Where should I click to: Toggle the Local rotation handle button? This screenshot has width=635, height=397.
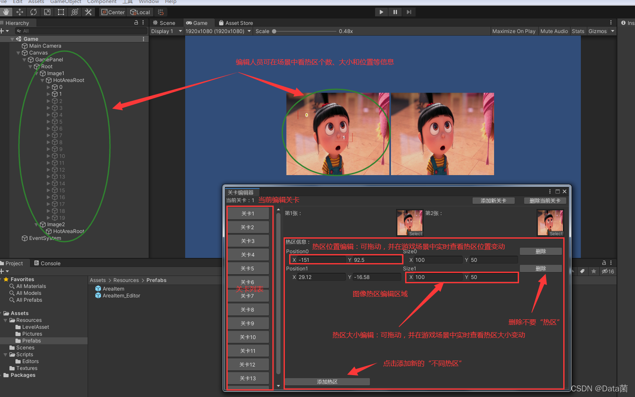[140, 12]
